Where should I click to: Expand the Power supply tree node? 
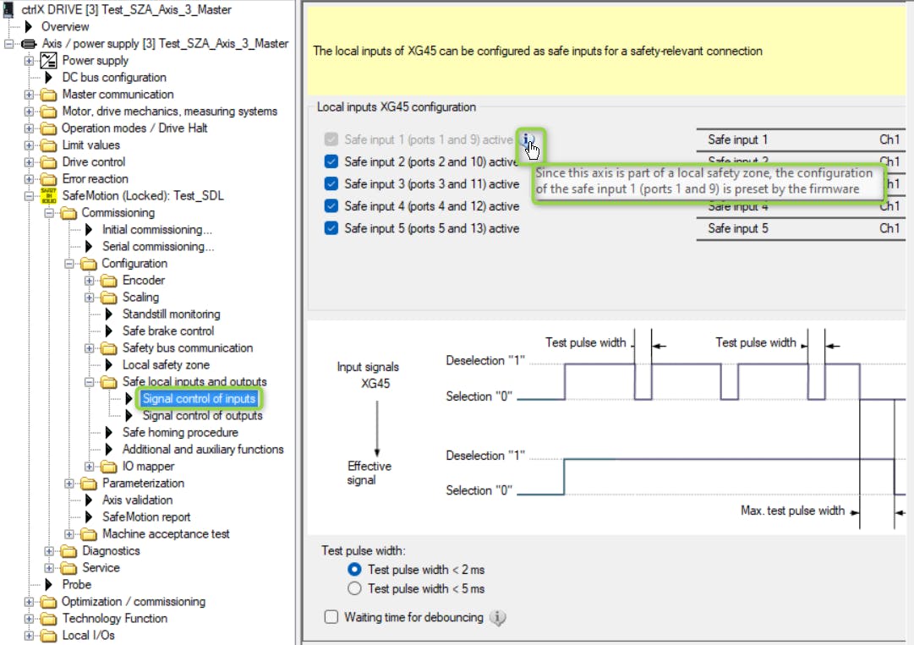point(29,61)
